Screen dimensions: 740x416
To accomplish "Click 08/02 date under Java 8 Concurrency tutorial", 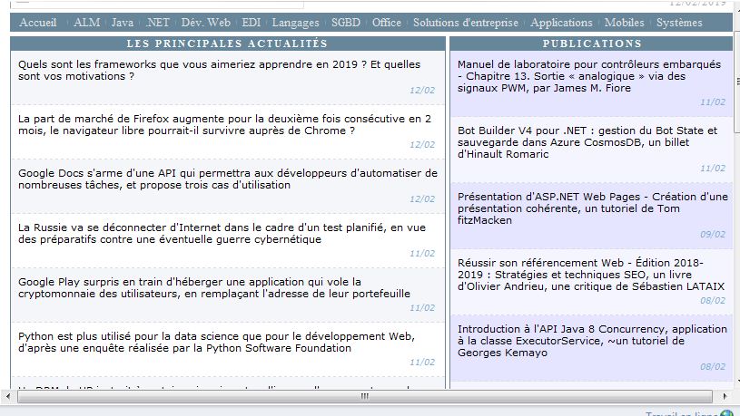I will click(x=713, y=366).
